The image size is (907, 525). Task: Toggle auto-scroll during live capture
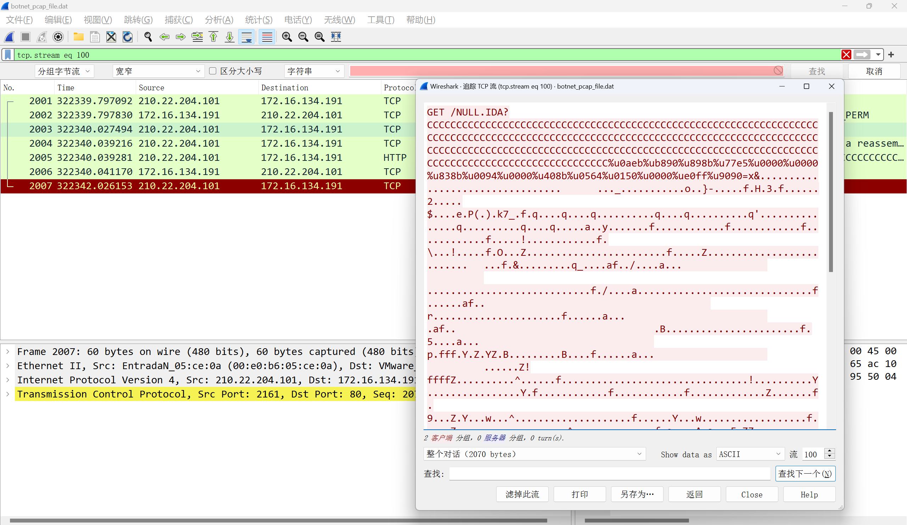(247, 37)
